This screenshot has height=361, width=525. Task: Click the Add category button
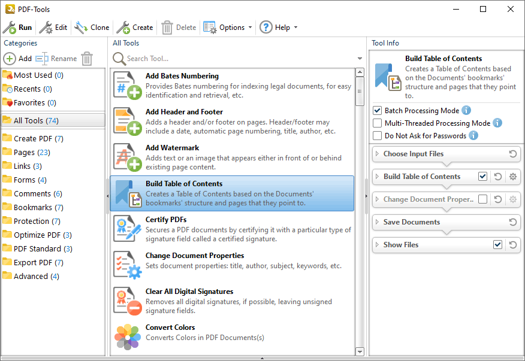[x=19, y=59]
